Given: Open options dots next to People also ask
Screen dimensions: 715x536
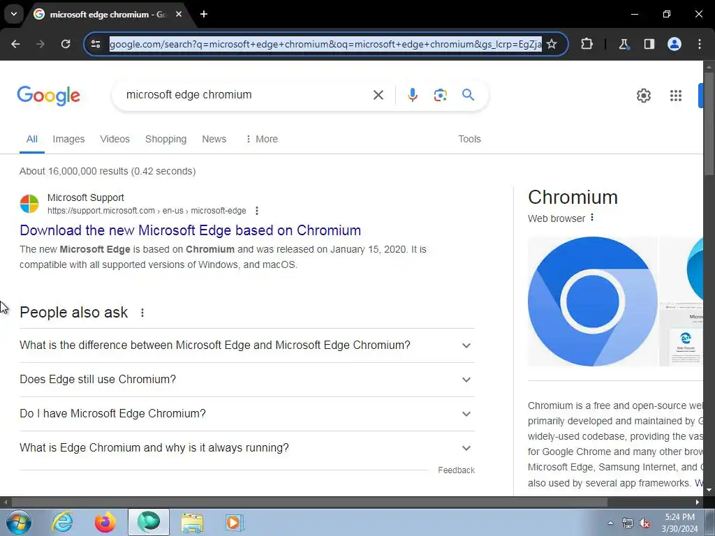Looking at the screenshot, I should [x=142, y=313].
